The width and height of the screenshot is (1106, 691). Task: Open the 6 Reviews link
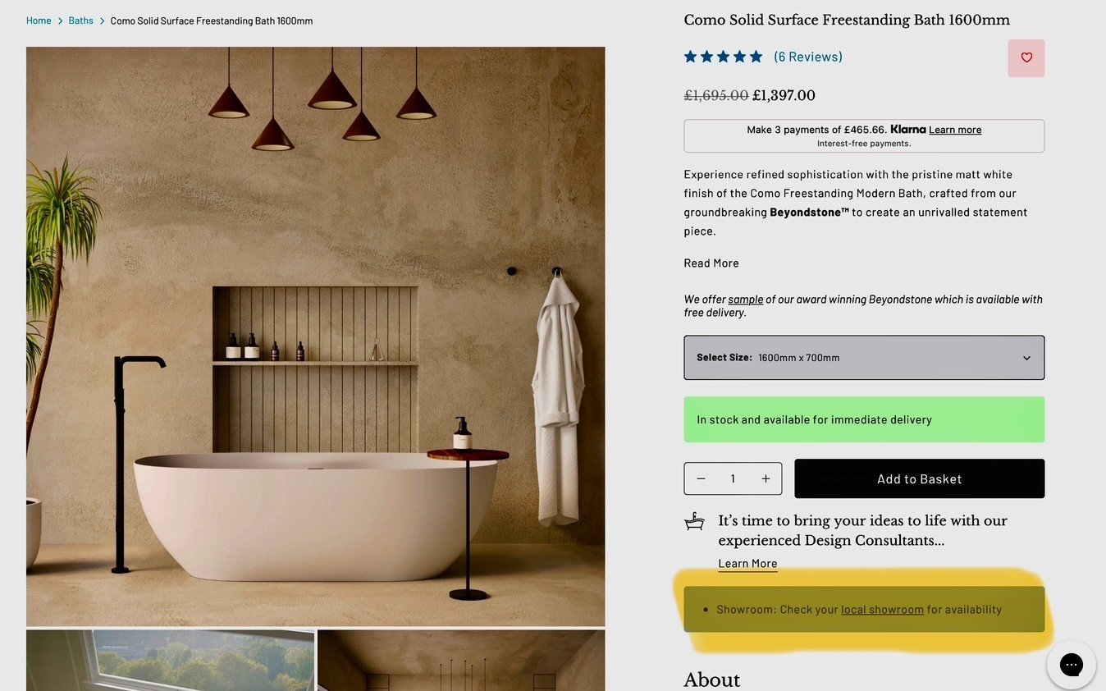click(808, 57)
